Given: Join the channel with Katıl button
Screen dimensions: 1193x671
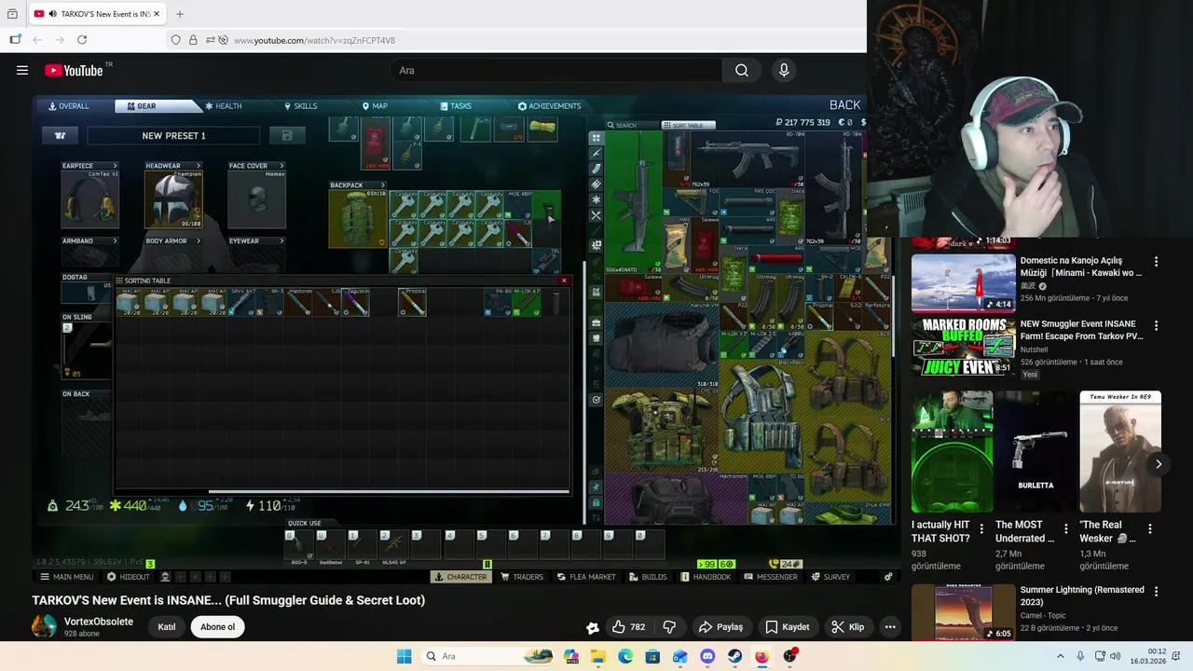Looking at the screenshot, I should 167,627.
